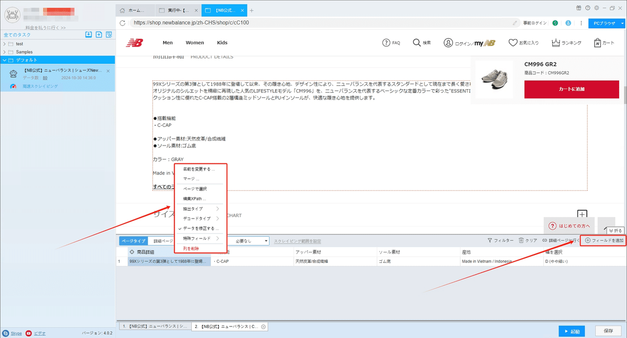Screen dimensions: 627x338
Task: Click the speedometer icon beside 高速スクレイピング
Action: point(14,86)
